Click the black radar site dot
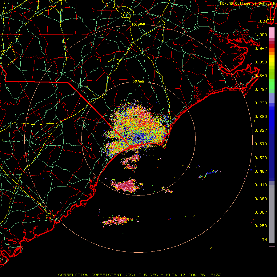This screenshot has height=277, width=277. (x=138, y=138)
